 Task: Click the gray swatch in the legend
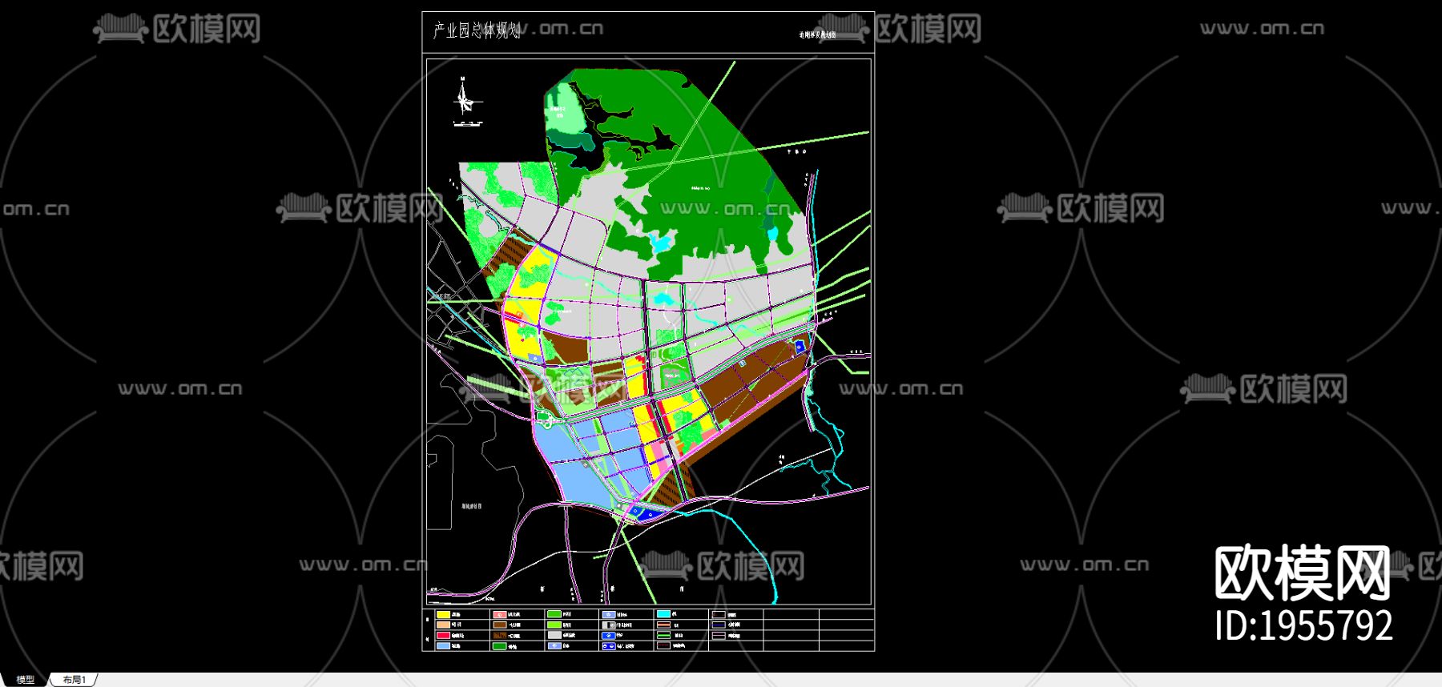554,635
